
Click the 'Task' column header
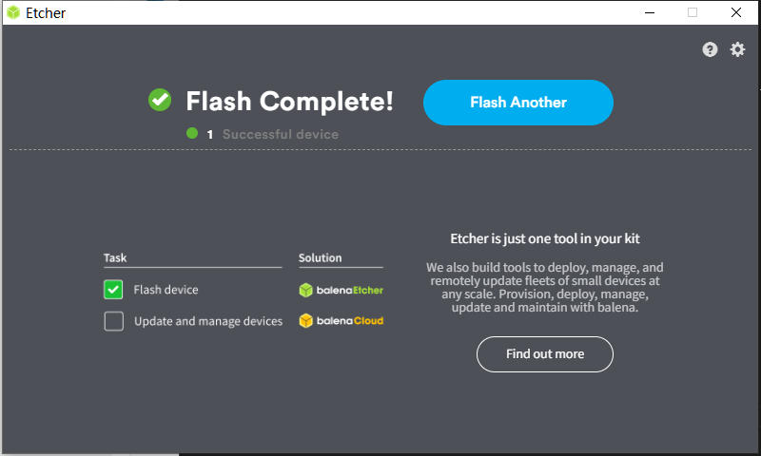(115, 257)
